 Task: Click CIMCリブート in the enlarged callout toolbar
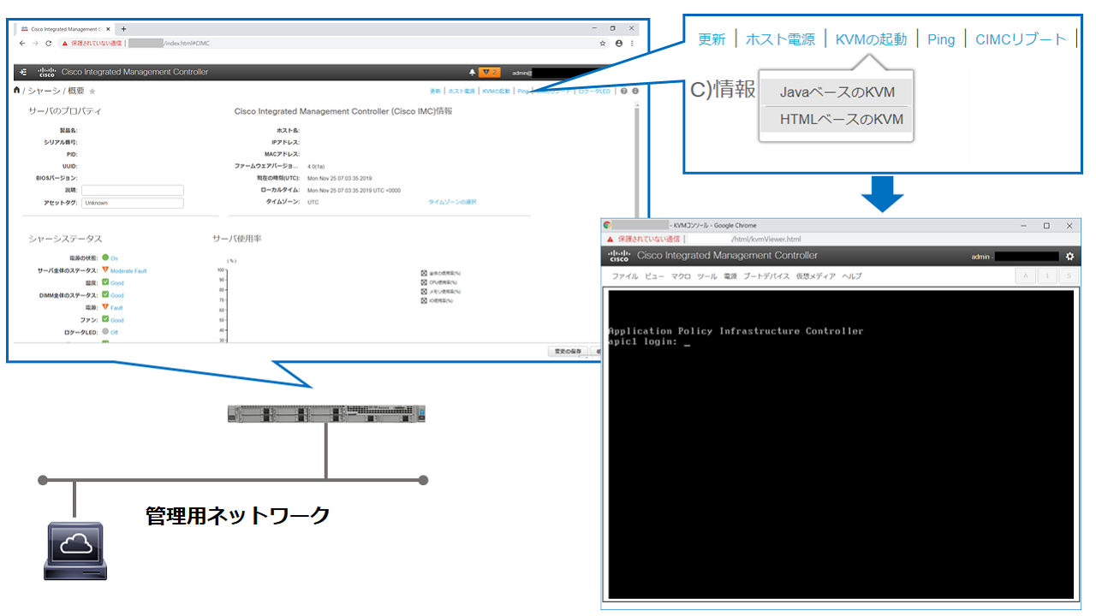[x=1022, y=39]
